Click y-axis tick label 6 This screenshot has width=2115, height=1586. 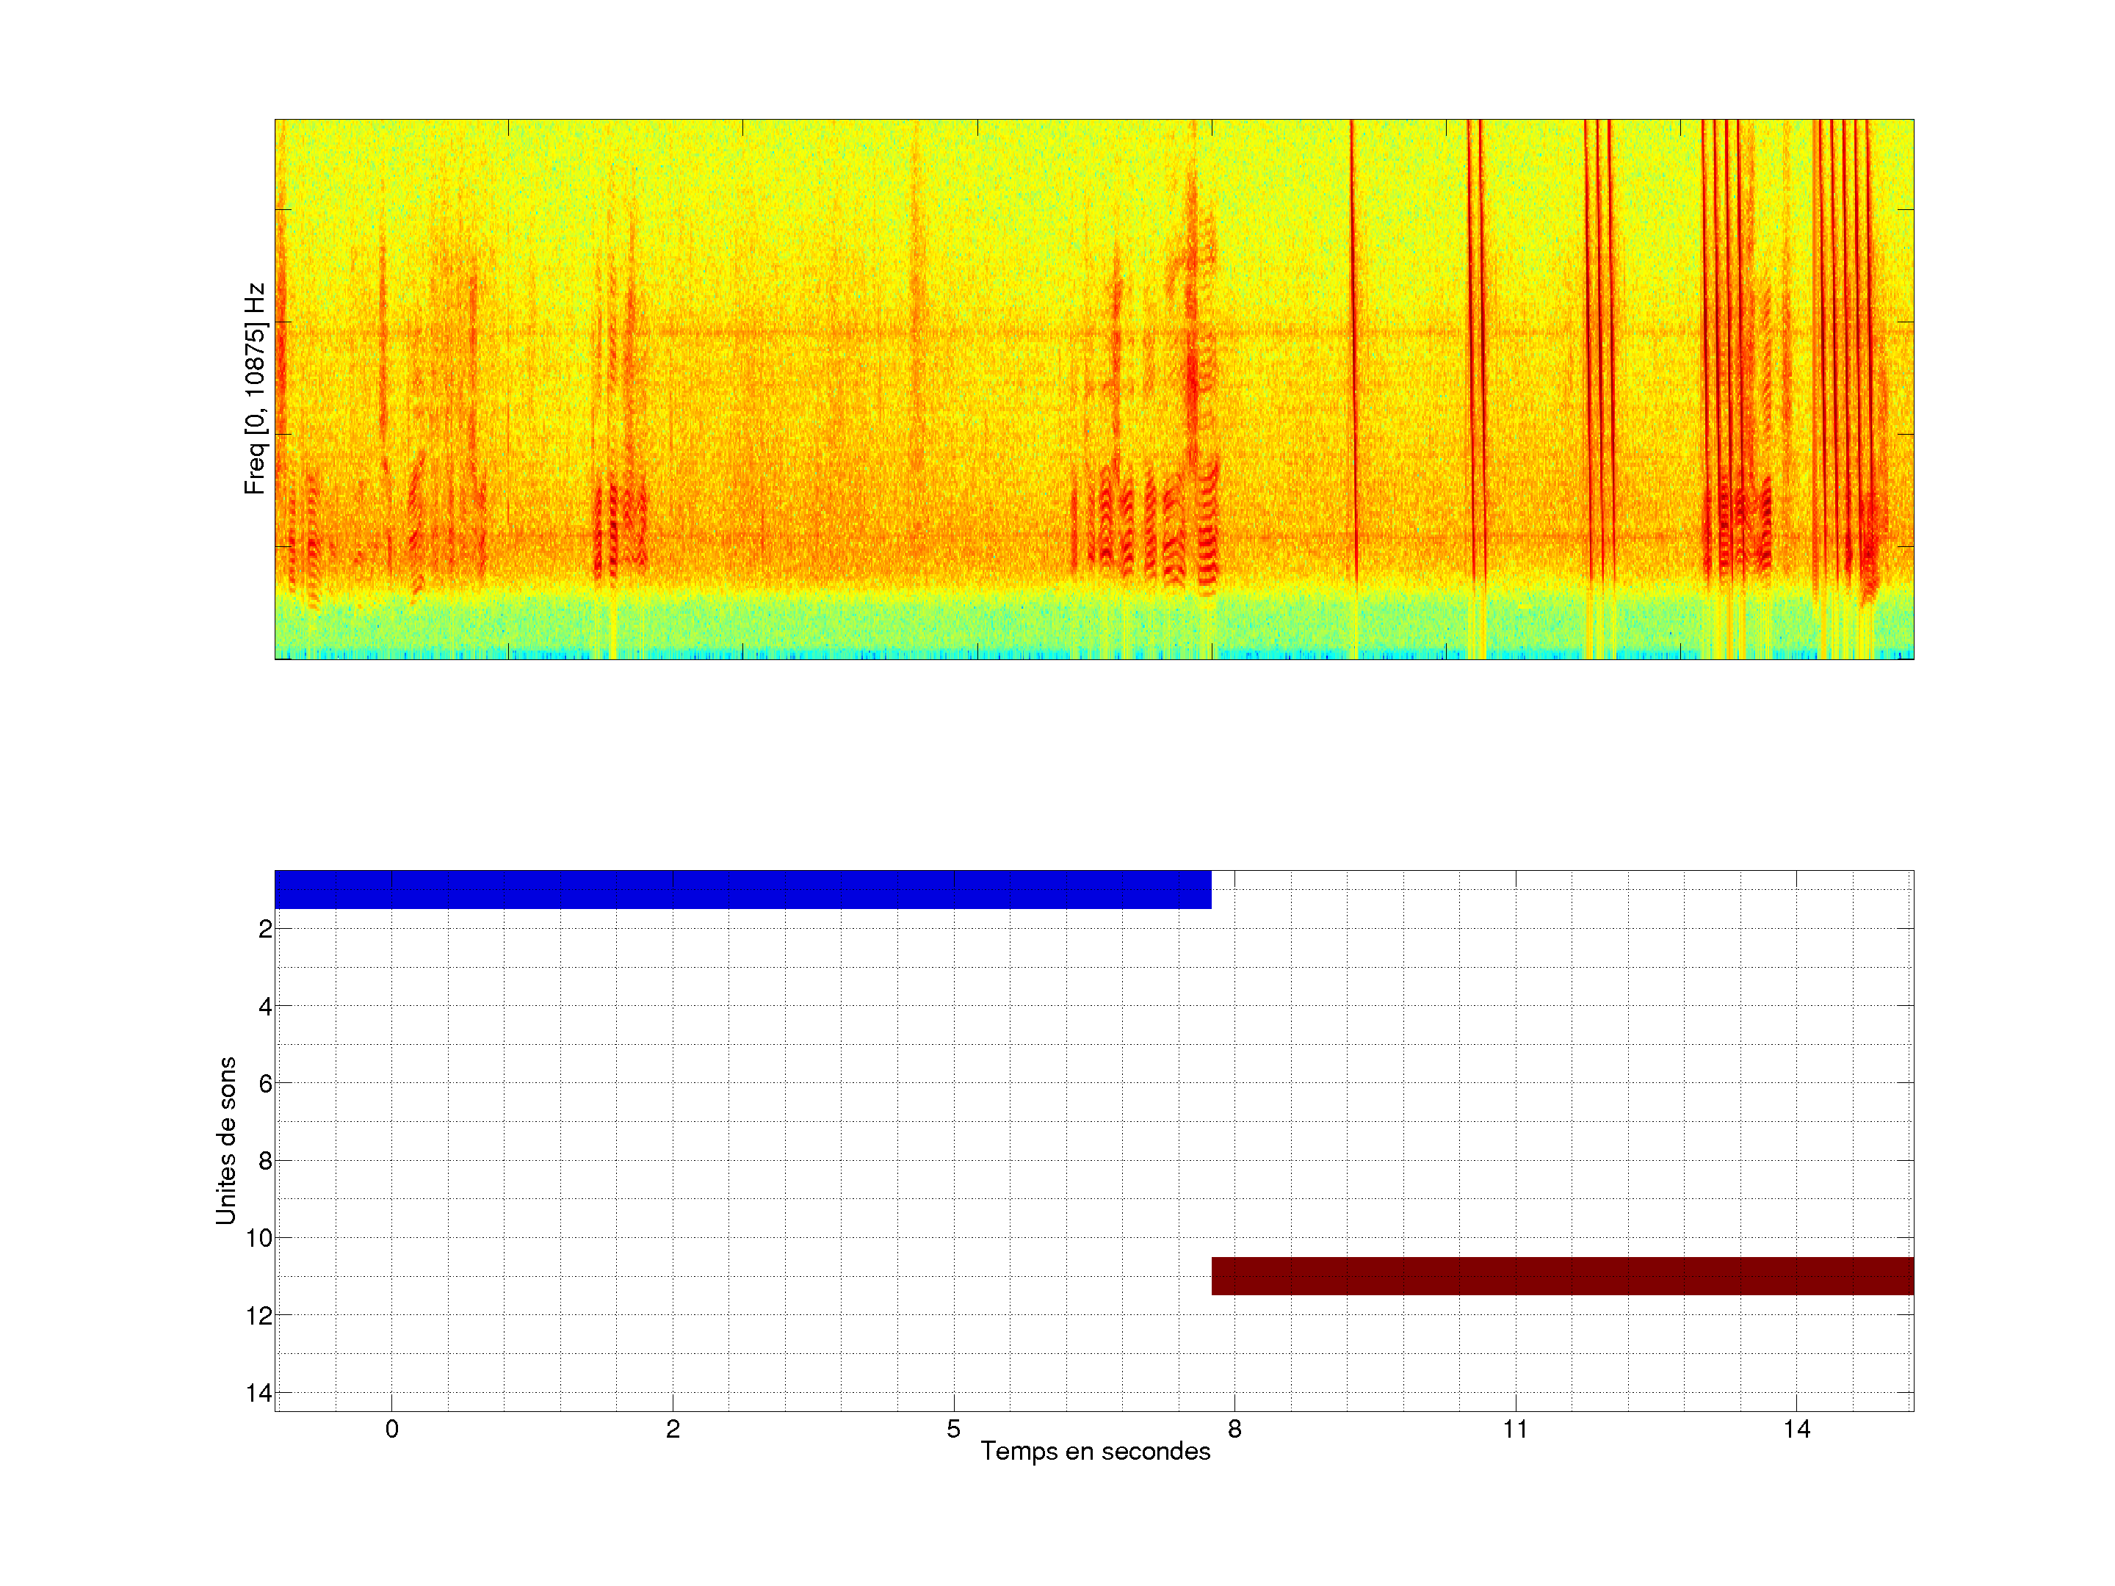tap(265, 1084)
